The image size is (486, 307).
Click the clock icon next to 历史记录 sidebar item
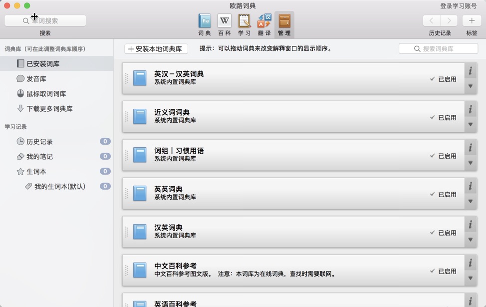20,141
